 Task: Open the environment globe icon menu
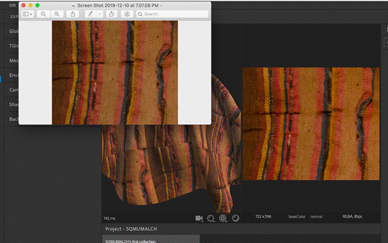(223, 218)
